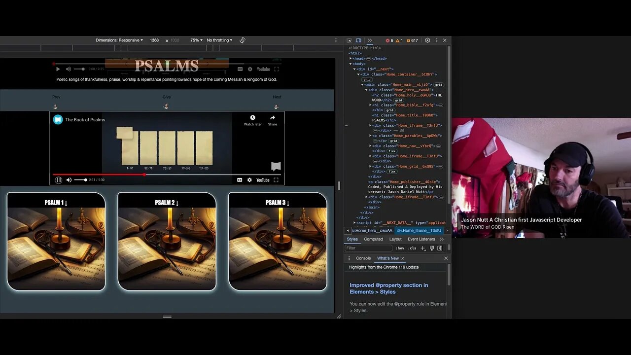Collapse the div id __next node
The image size is (631, 355).
coord(354,69)
